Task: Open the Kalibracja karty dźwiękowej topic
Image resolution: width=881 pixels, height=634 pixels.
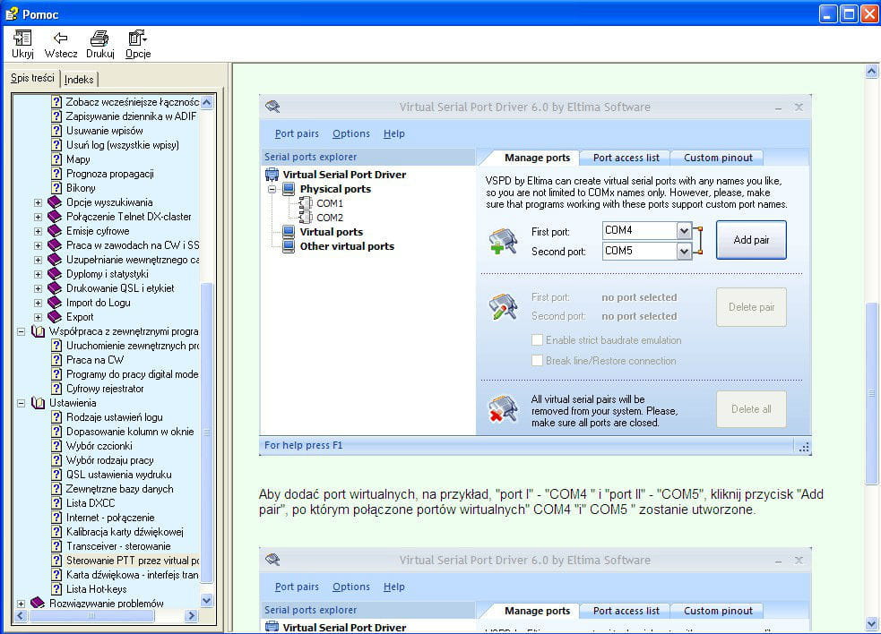Action: point(125,532)
